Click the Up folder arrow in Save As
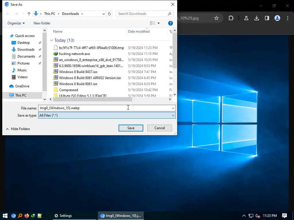This screenshot has height=220, width=294. click(29, 14)
